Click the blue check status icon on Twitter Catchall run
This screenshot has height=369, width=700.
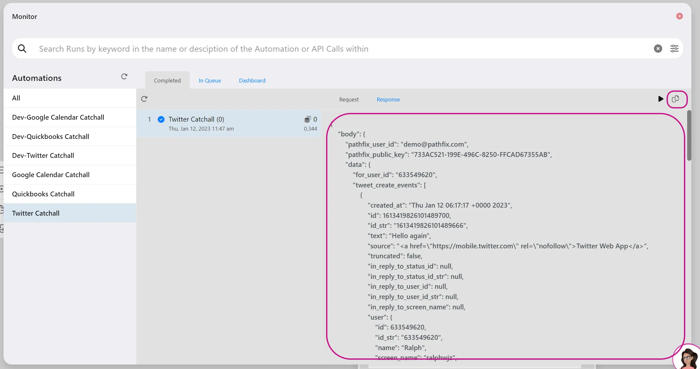coord(161,119)
